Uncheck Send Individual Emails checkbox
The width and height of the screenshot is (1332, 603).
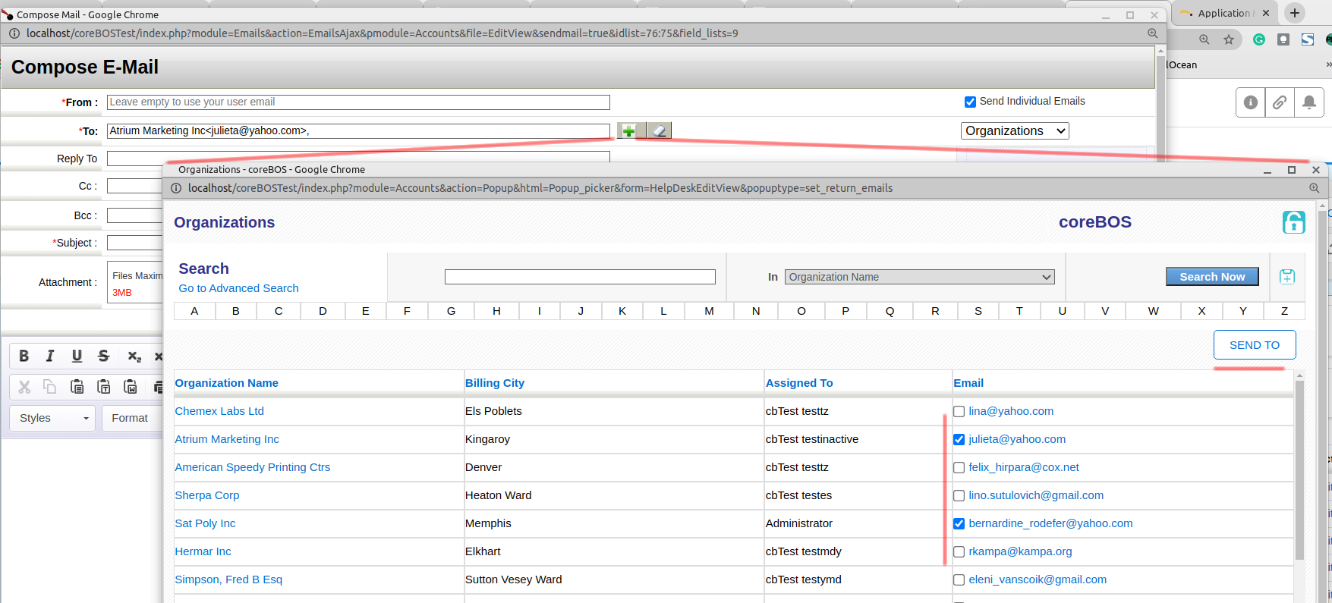pyautogui.click(x=970, y=102)
